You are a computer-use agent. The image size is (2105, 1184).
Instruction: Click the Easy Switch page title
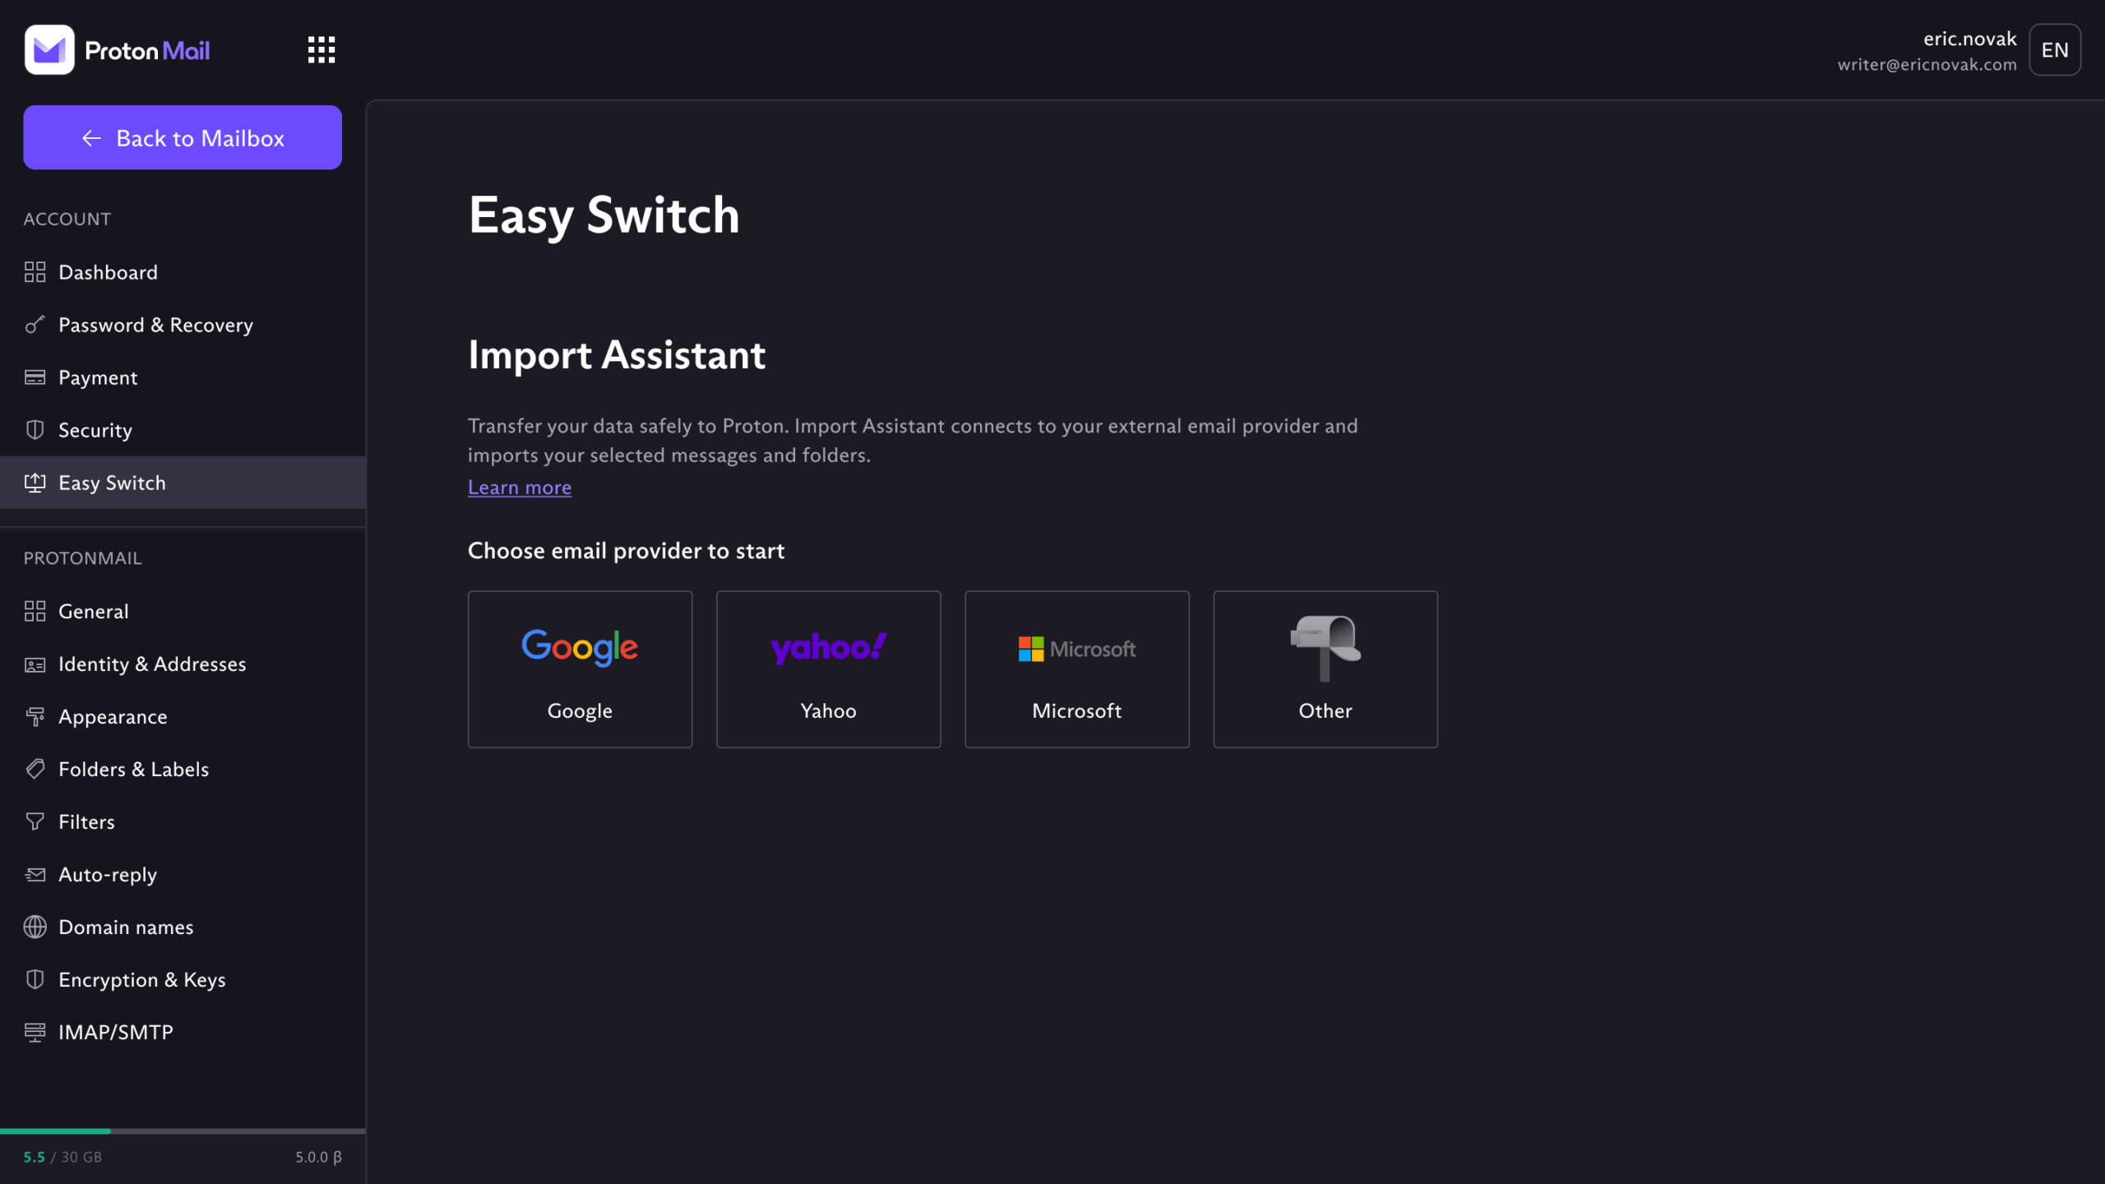(x=604, y=215)
